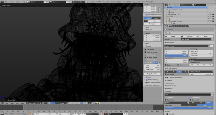The width and height of the screenshot is (216, 115).
Task: Open the scene browse icon beside Scene field
Action: click(x=50, y=2)
